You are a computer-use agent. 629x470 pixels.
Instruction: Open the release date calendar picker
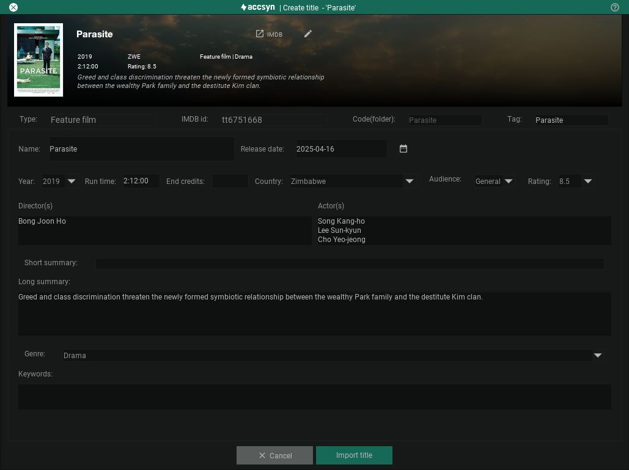point(403,149)
